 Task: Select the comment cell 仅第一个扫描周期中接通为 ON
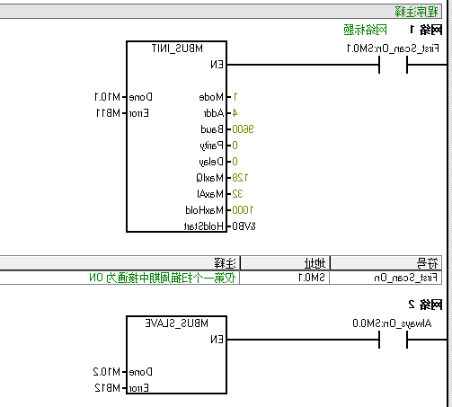click(x=120, y=278)
